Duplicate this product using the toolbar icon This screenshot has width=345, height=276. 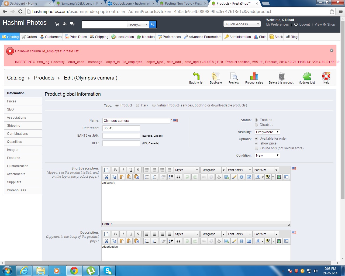(216, 76)
